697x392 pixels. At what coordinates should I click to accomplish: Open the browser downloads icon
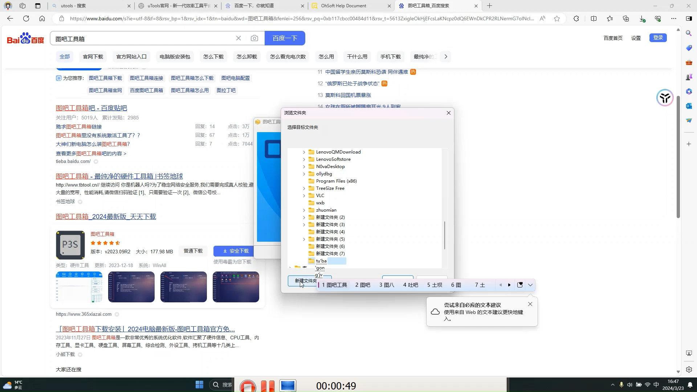(x=642, y=19)
